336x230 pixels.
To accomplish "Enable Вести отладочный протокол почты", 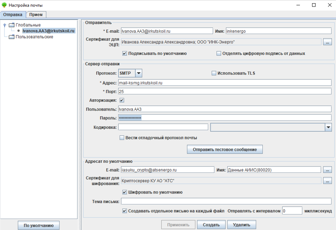I will pyautogui.click(x=122, y=138).
